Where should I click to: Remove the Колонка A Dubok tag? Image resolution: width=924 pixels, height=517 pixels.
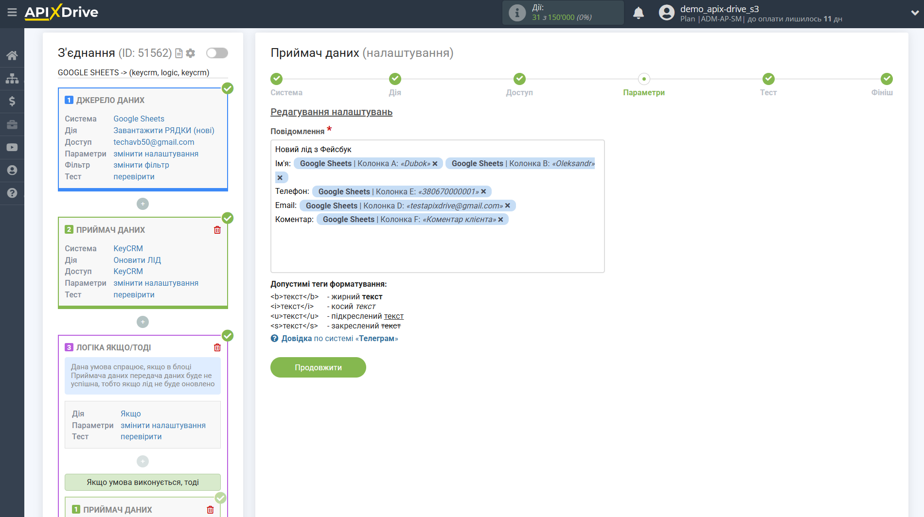[435, 164]
